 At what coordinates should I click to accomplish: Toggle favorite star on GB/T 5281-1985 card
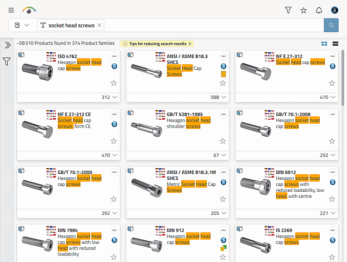[223, 141]
